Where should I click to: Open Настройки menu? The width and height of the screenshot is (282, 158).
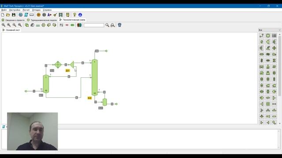[15, 10]
